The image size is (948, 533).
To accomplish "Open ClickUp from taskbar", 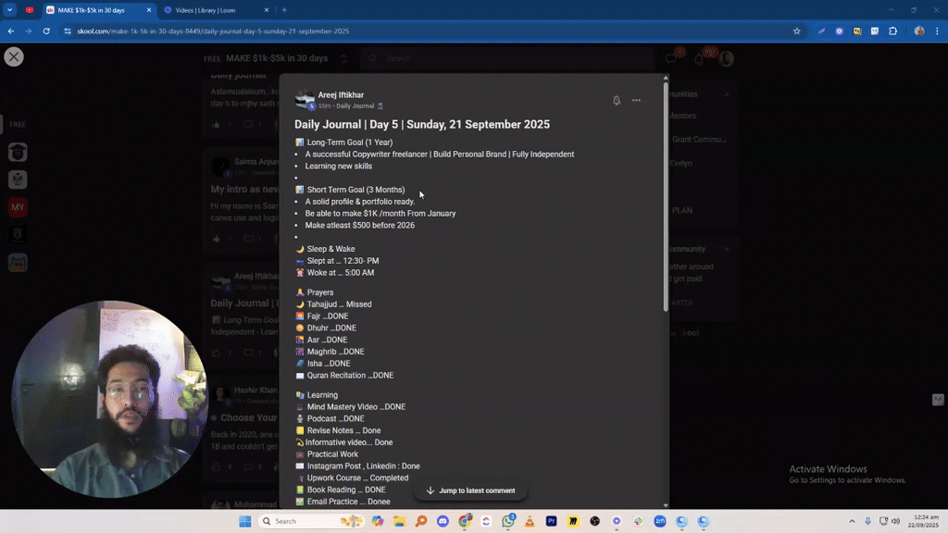I will pos(486,521).
